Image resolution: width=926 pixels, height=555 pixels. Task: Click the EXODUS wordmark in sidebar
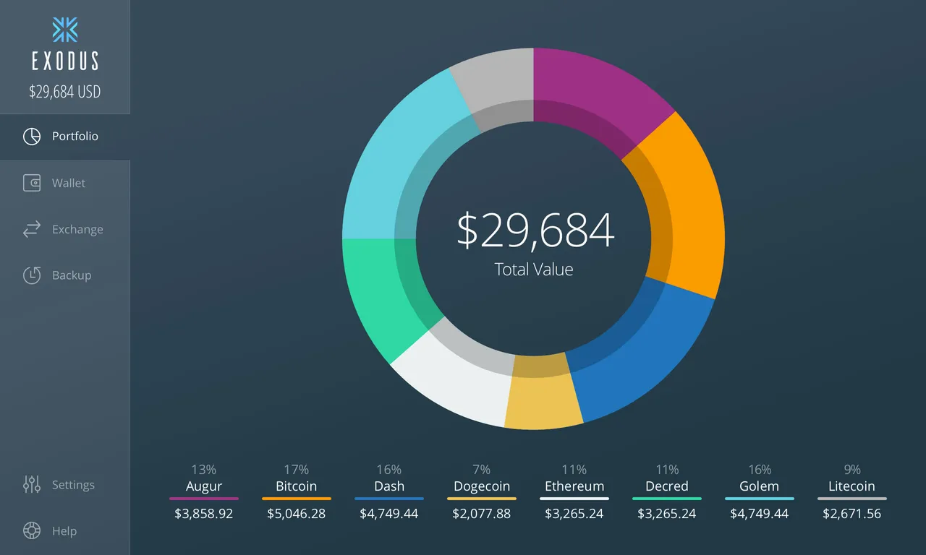pyautogui.click(x=65, y=62)
